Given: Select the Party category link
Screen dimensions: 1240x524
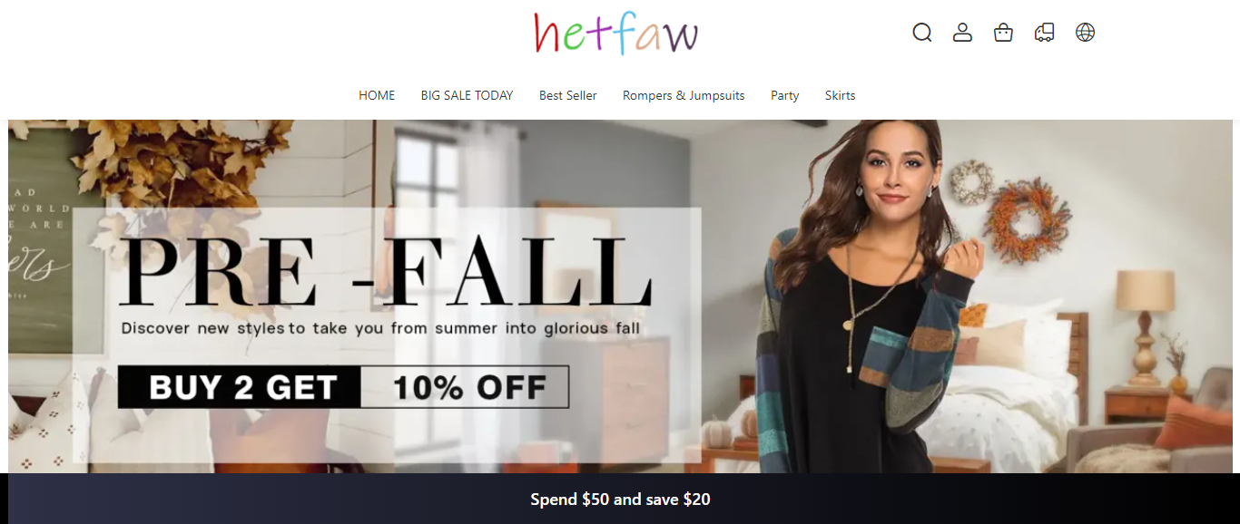Looking at the screenshot, I should (784, 95).
